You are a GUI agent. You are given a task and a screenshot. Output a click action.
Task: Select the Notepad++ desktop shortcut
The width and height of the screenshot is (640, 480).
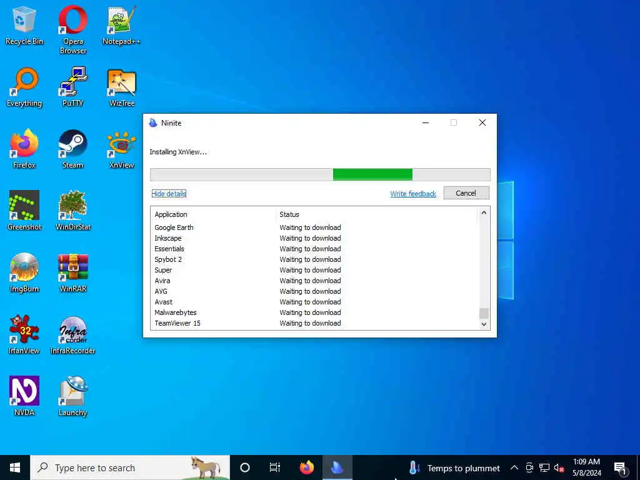click(x=121, y=25)
